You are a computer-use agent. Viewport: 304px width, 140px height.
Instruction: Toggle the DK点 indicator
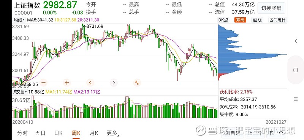[x=223, y=20]
